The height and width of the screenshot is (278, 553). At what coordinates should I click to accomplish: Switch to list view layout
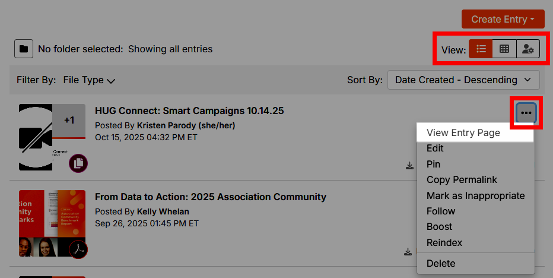pyautogui.click(x=481, y=49)
